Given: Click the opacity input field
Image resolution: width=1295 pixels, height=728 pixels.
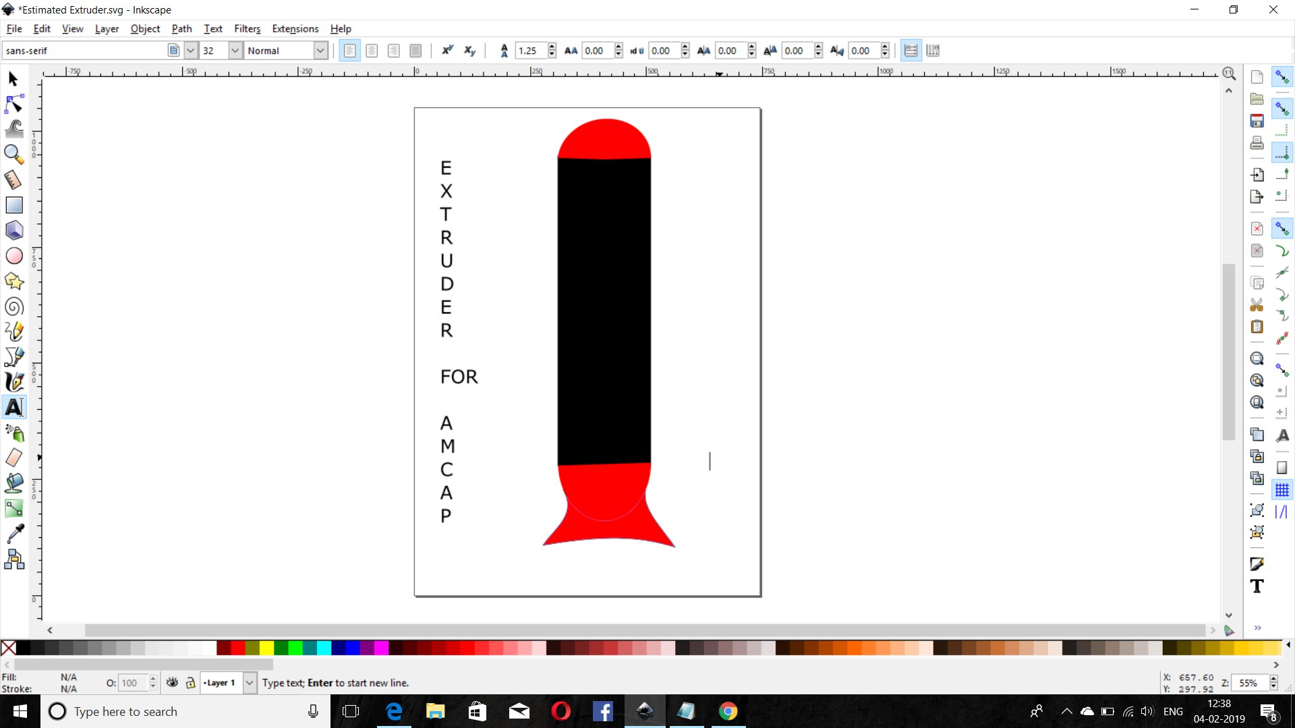Looking at the screenshot, I should [x=132, y=683].
